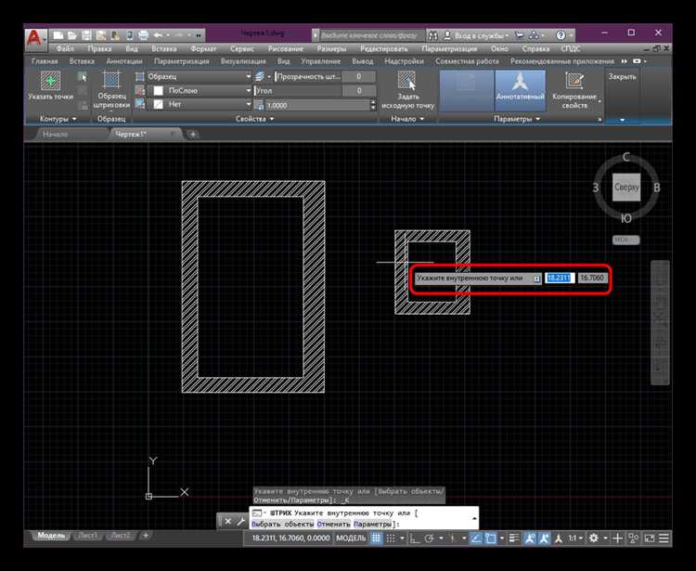
Task: Open the 'Сервис' menu
Action: [242, 49]
